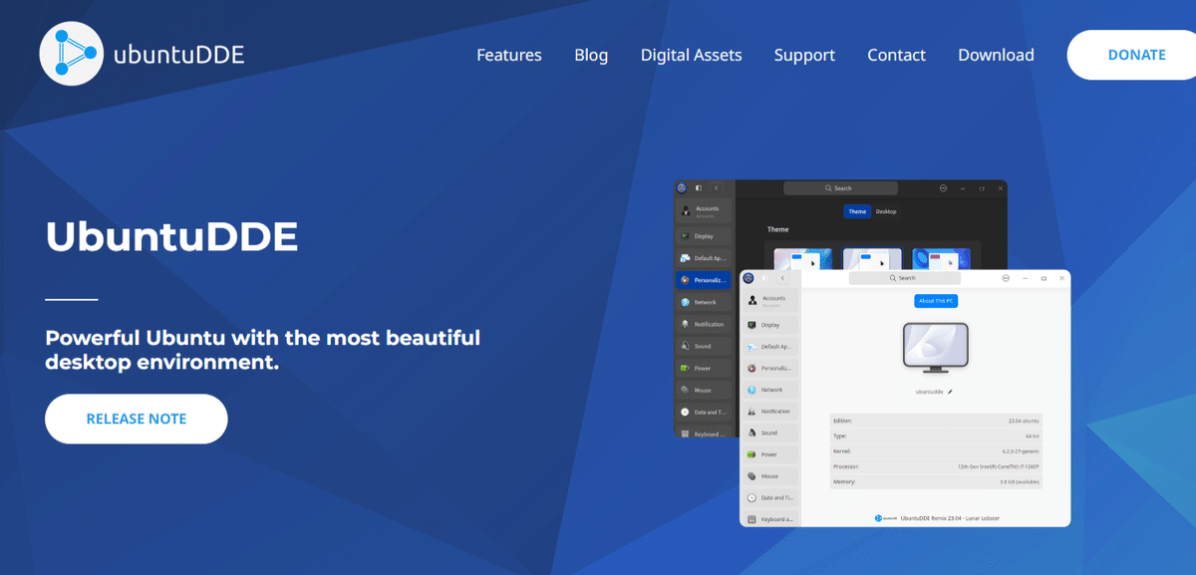Click the Search field in the dark window
Screen dimensions: 1196x575
click(840, 187)
